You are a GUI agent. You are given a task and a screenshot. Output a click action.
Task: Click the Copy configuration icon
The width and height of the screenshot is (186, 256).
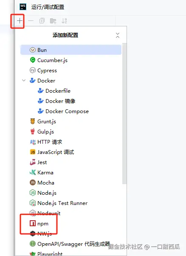tap(42, 21)
